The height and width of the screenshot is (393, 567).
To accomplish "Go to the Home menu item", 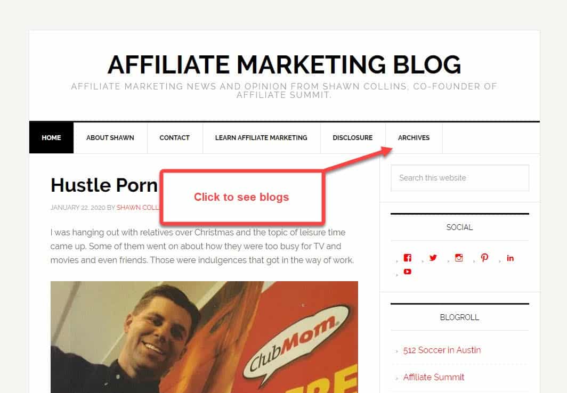I will pyautogui.click(x=51, y=137).
